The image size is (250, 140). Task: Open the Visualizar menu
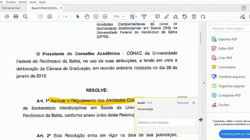pyautogui.click(x=11, y=2)
